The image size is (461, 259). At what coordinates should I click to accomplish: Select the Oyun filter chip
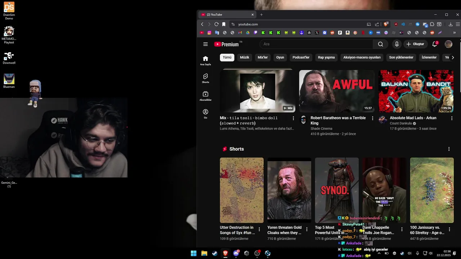click(x=280, y=57)
